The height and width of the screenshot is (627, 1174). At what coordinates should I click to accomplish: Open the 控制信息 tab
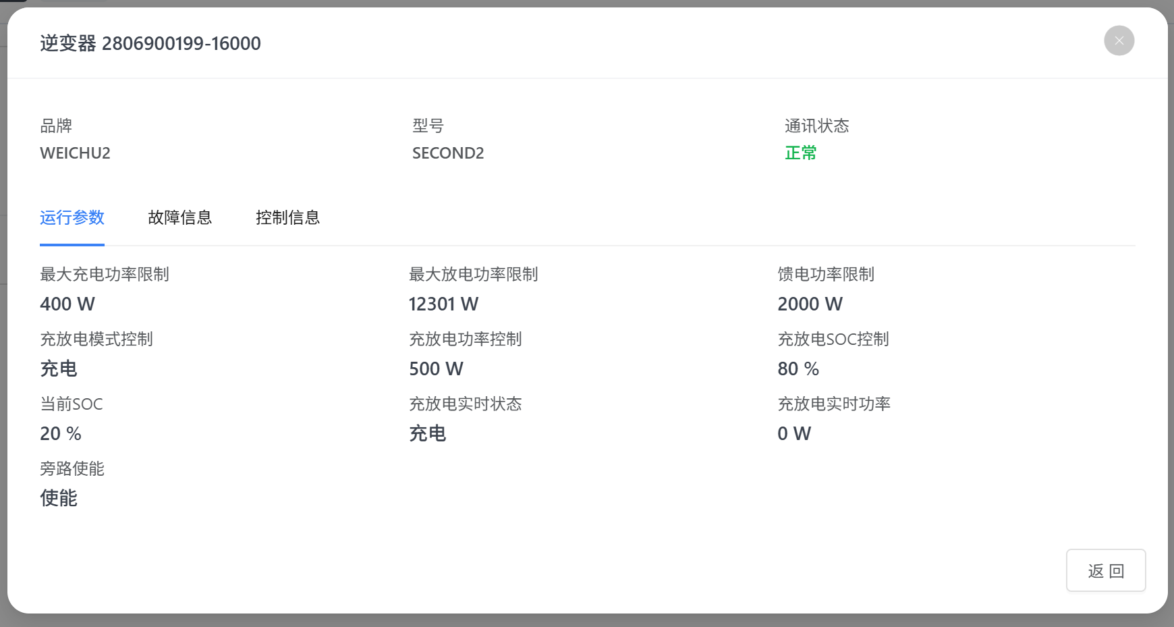287,217
